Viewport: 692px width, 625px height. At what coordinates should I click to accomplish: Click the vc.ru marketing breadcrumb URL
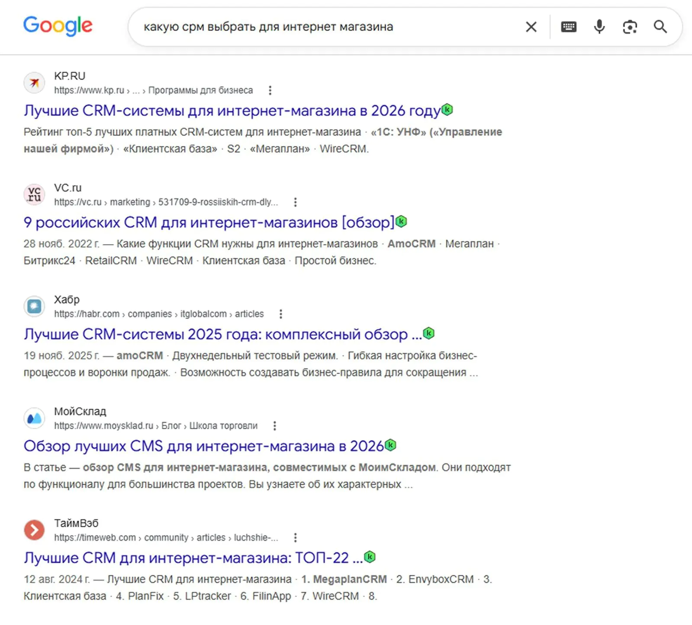point(166,202)
